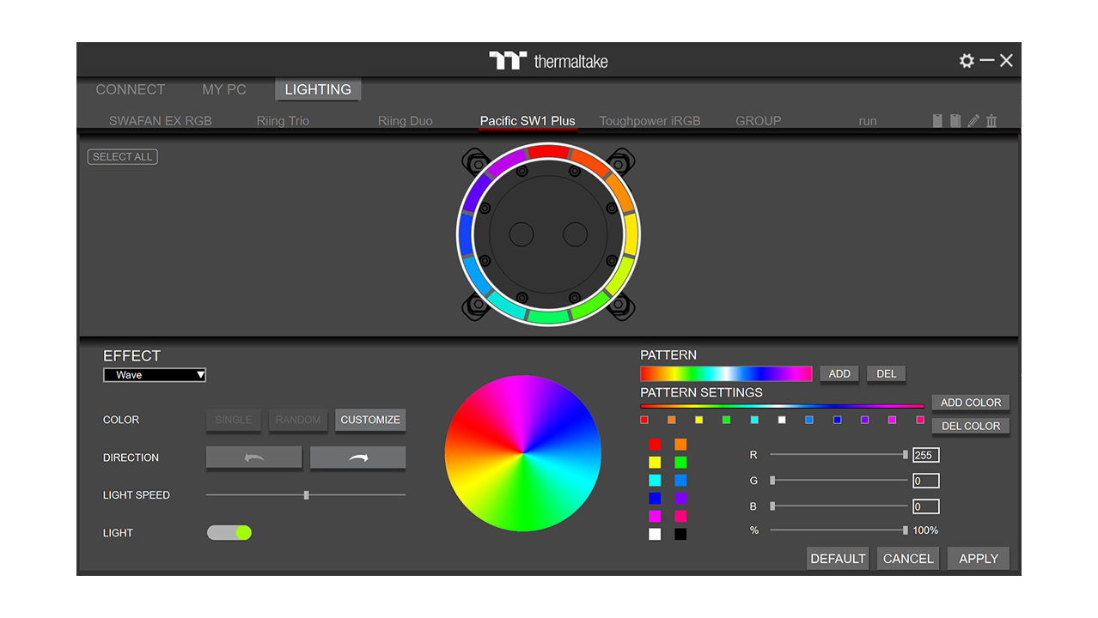Select the run profile
The height and width of the screenshot is (618, 1098).
[x=868, y=121]
